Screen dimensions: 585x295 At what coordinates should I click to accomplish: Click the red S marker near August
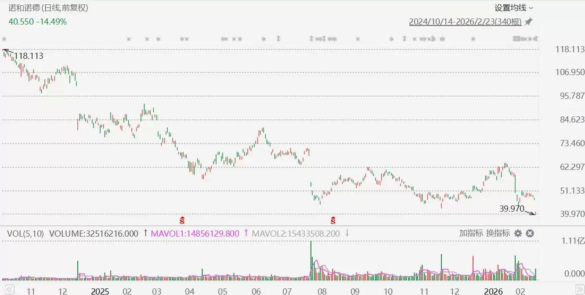tap(333, 219)
